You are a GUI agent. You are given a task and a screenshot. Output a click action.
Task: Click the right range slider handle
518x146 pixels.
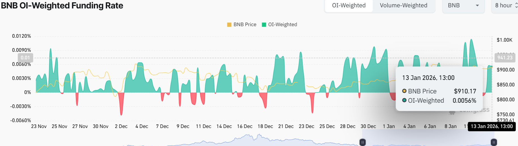tap(494, 142)
